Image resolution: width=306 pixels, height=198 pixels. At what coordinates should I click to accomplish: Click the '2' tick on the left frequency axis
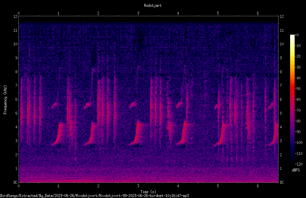(17, 155)
